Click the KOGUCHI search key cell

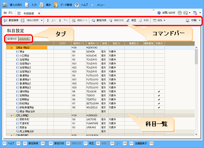93,56
